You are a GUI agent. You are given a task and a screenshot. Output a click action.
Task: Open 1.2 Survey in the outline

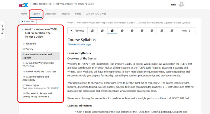point(28,49)
